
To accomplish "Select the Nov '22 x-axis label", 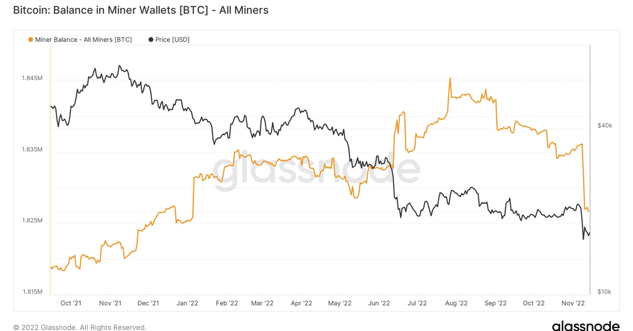I will click(x=573, y=303).
